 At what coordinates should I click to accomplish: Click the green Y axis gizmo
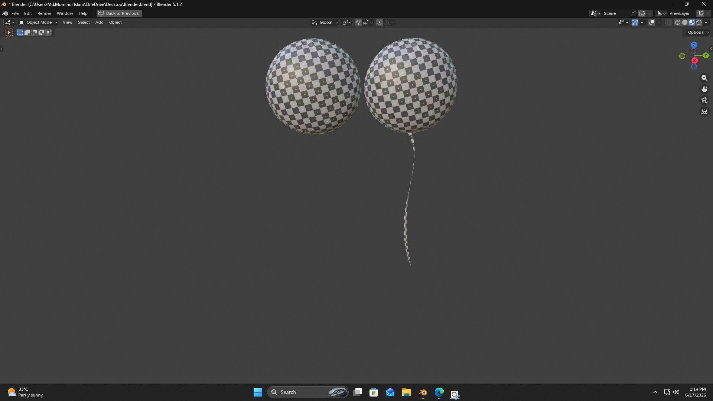(x=706, y=56)
